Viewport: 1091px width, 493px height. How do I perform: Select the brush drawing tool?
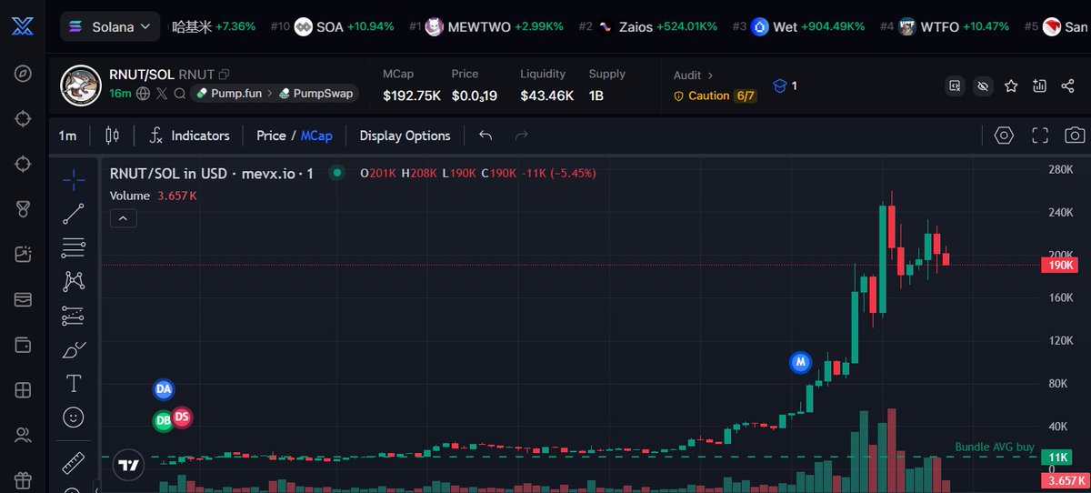pos(74,350)
